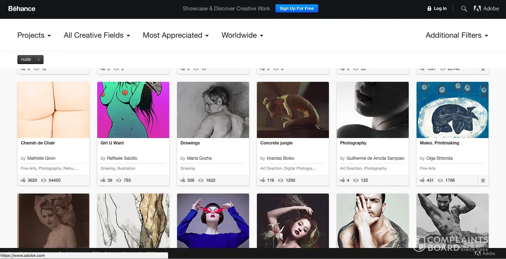This screenshot has width=506, height=259.
Task: Open search with the magnifier icon
Action: 464,9
